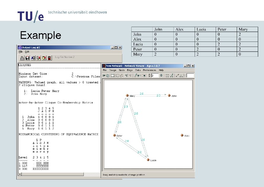Viewport: 264px width, 187px height.
Task: Click the red door exit icon in Output Log
Action: click(x=49, y=58)
